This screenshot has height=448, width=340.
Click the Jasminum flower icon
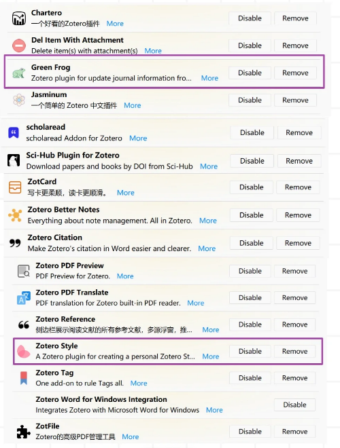(x=19, y=100)
